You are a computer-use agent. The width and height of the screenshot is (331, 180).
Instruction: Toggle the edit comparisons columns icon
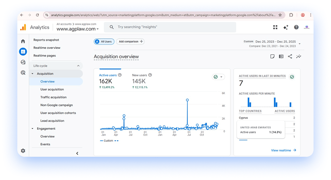tap(281, 57)
